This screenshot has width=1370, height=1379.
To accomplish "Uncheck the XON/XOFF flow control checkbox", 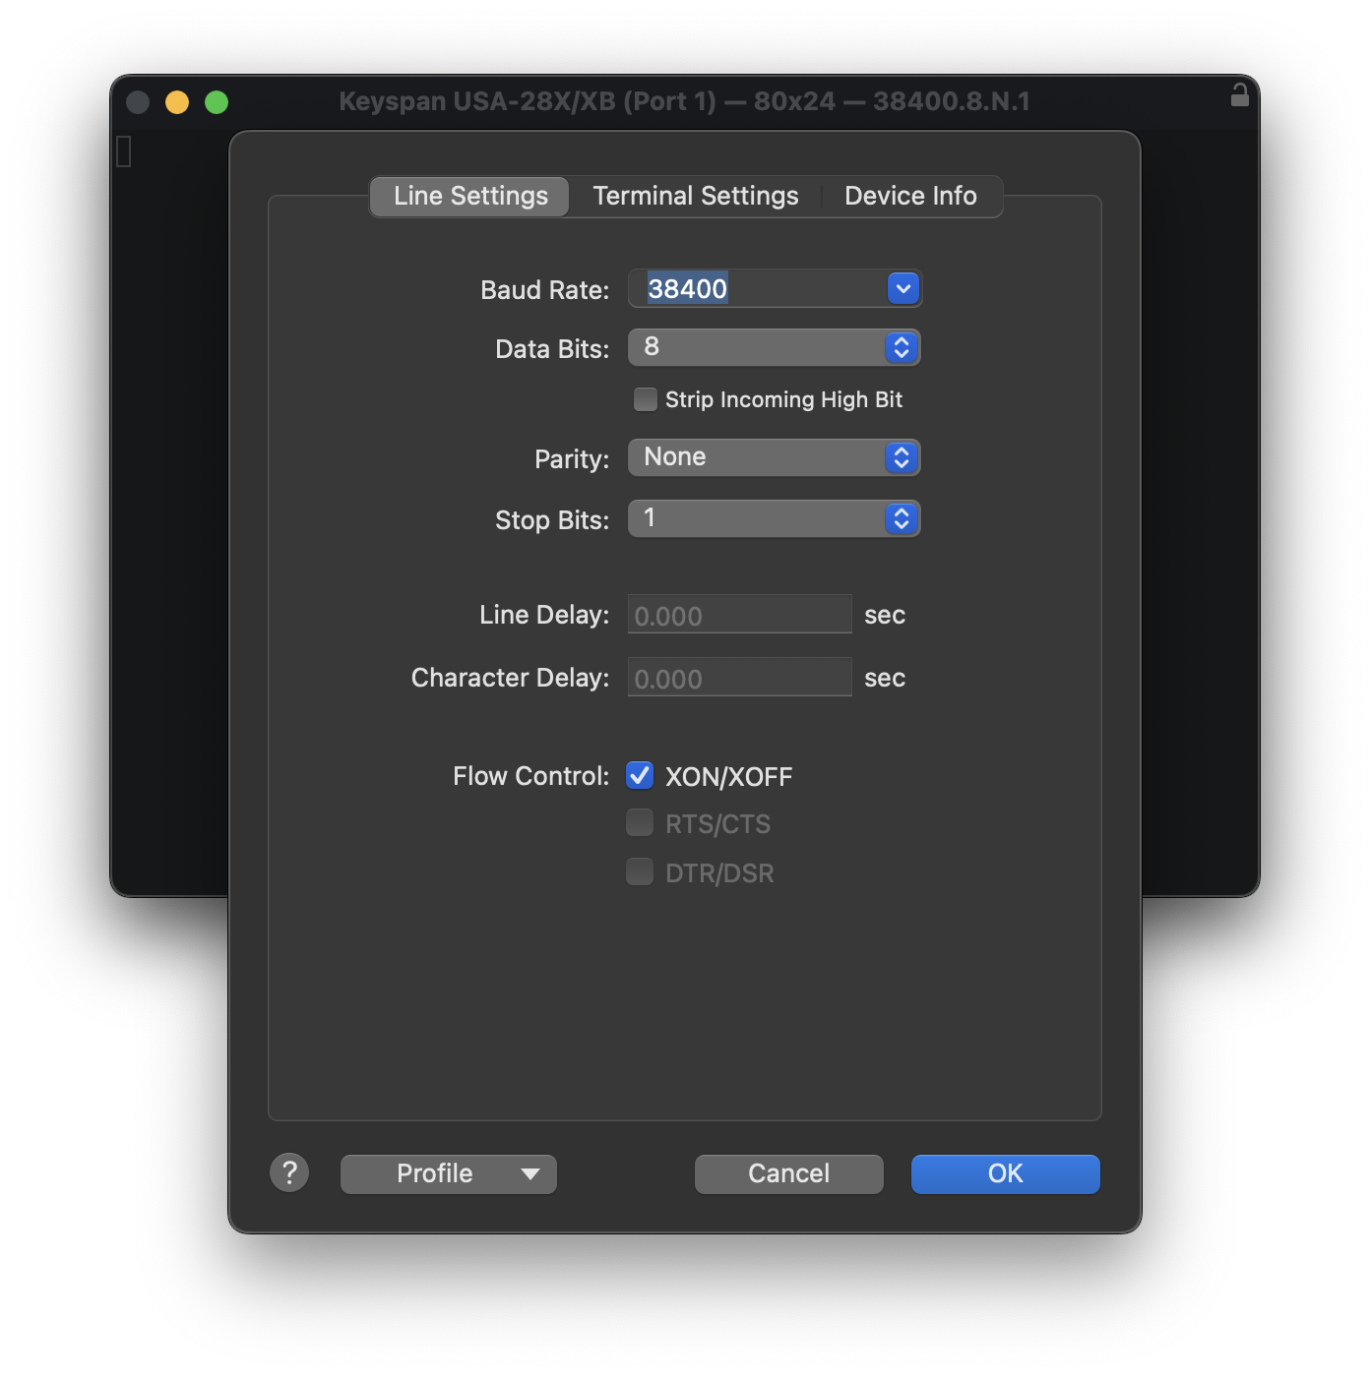I will (640, 775).
